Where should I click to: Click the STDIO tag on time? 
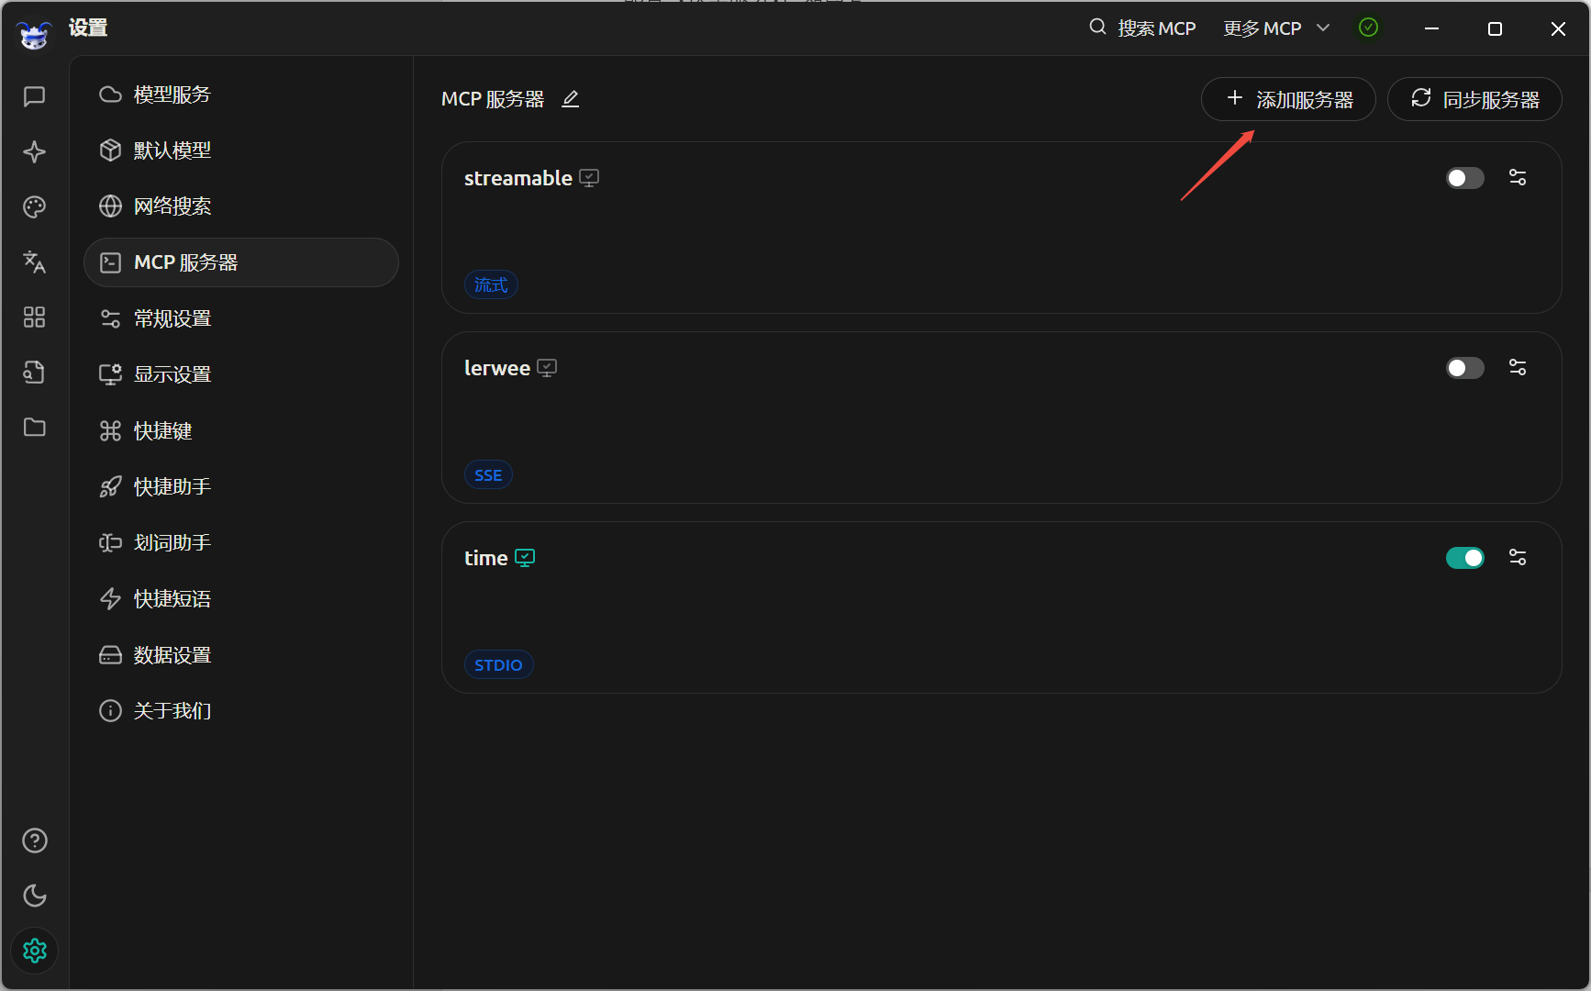click(498, 664)
